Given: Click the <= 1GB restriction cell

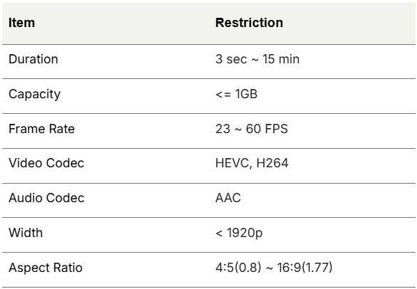Looking at the screenshot, I should pos(237,94).
